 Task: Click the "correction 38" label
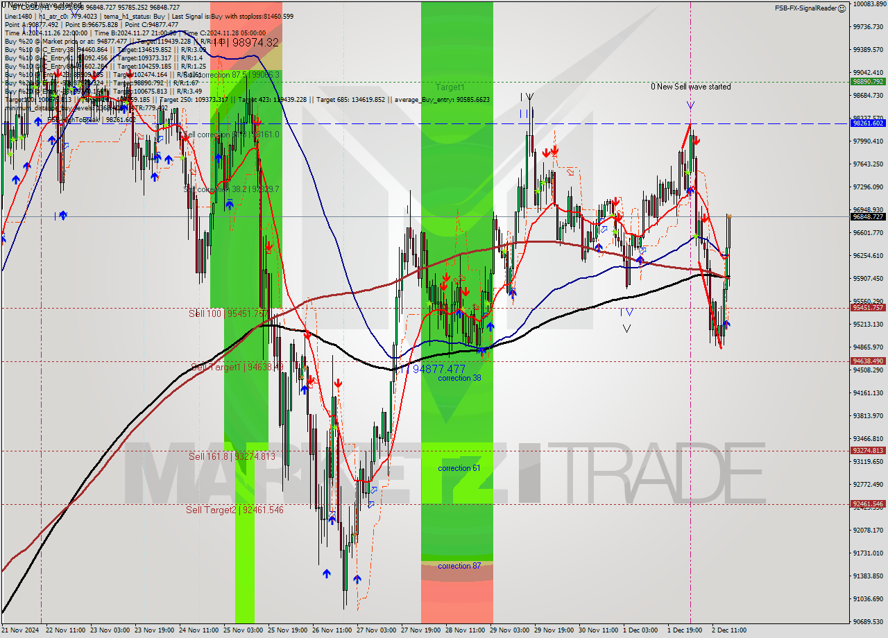point(459,379)
